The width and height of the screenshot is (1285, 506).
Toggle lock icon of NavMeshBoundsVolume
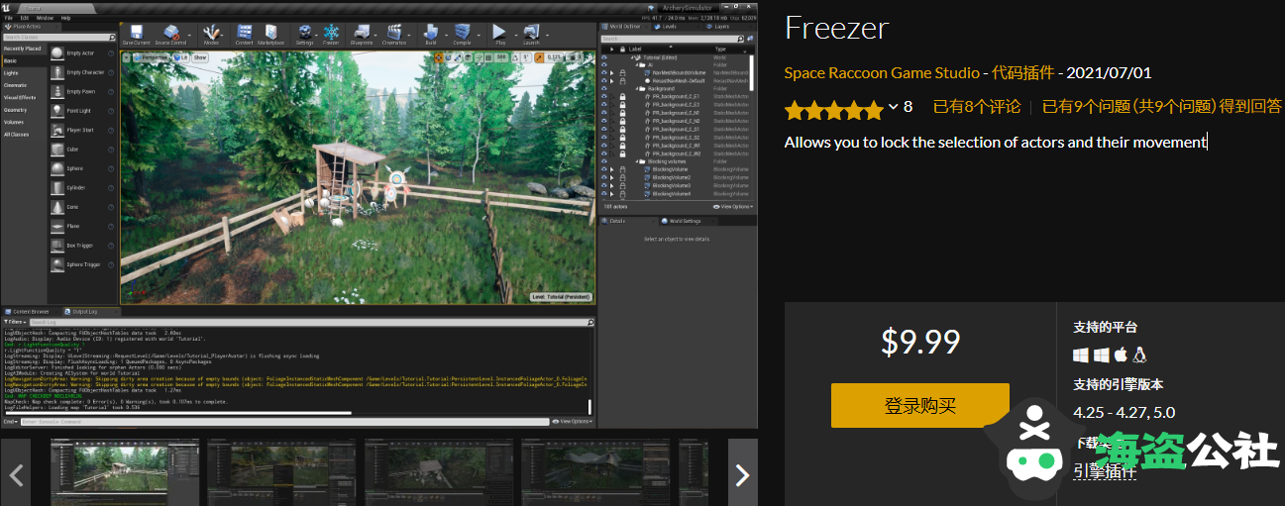click(x=622, y=72)
